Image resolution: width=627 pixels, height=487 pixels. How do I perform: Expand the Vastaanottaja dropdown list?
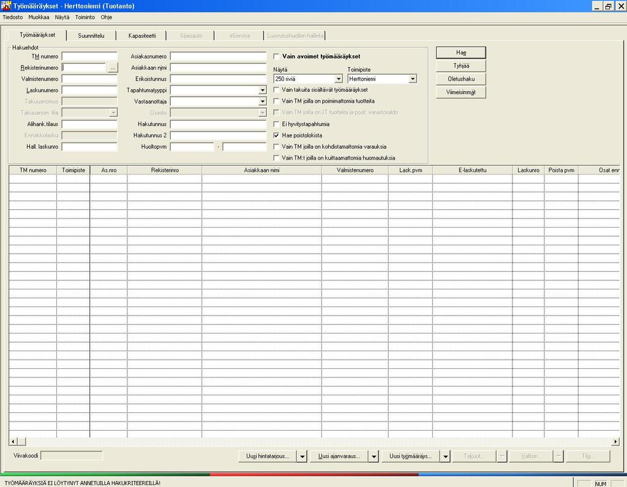pos(262,102)
